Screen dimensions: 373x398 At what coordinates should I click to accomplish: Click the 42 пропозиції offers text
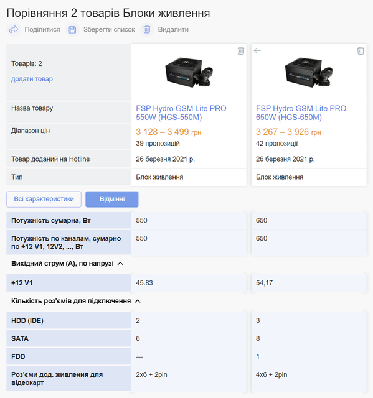tap(276, 144)
